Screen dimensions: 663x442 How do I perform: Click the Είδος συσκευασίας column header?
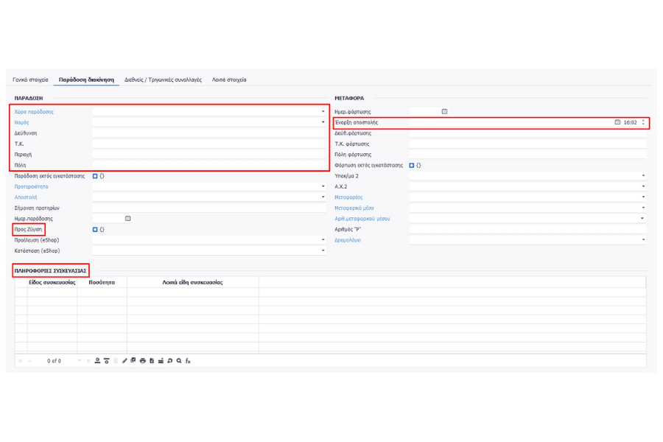click(52, 282)
